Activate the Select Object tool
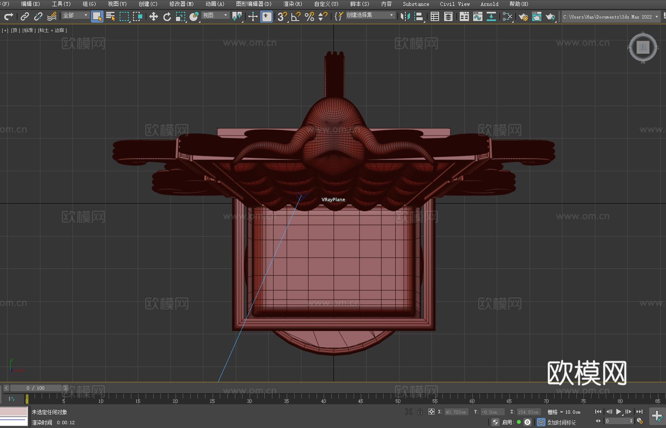 pos(97,16)
